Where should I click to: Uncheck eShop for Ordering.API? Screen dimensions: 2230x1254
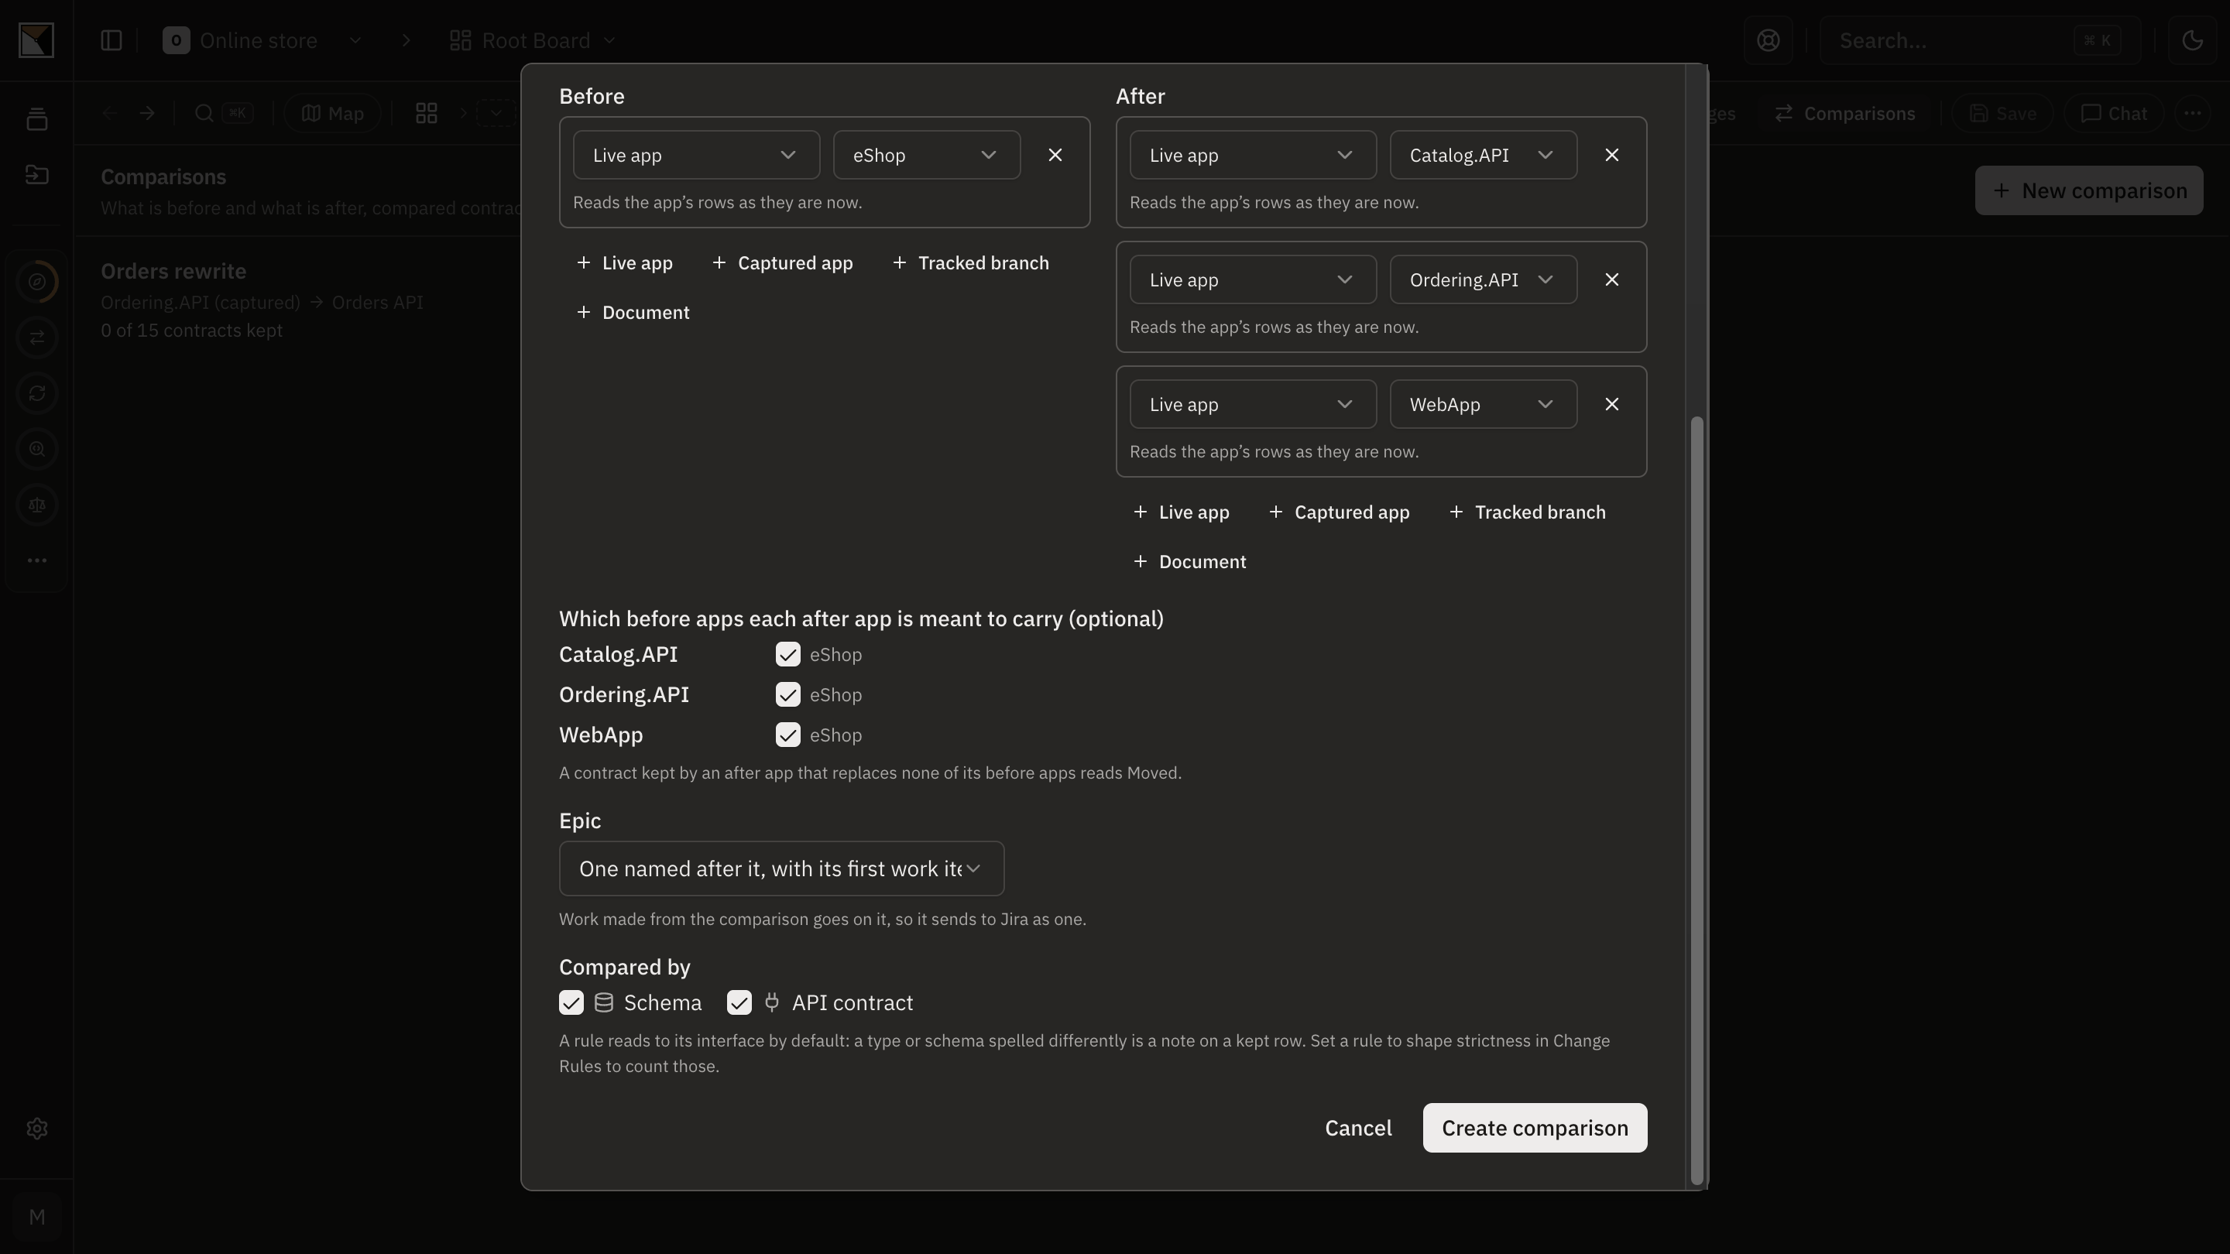coord(787,695)
